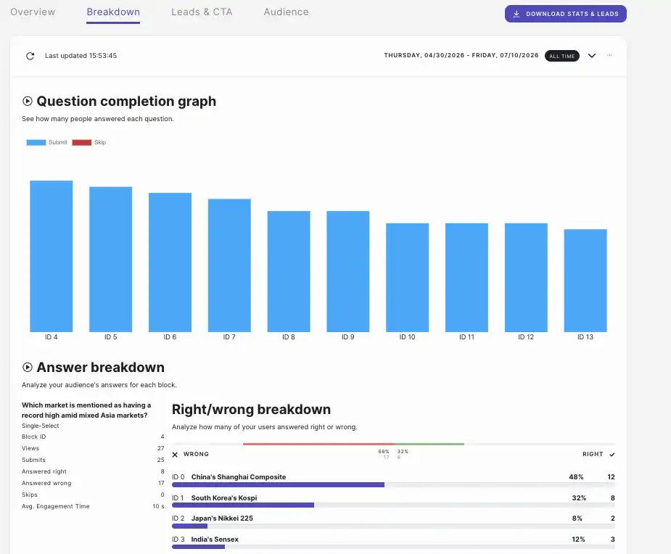
Task: Click the play icon next to Answer breakdown
Action: click(28, 367)
